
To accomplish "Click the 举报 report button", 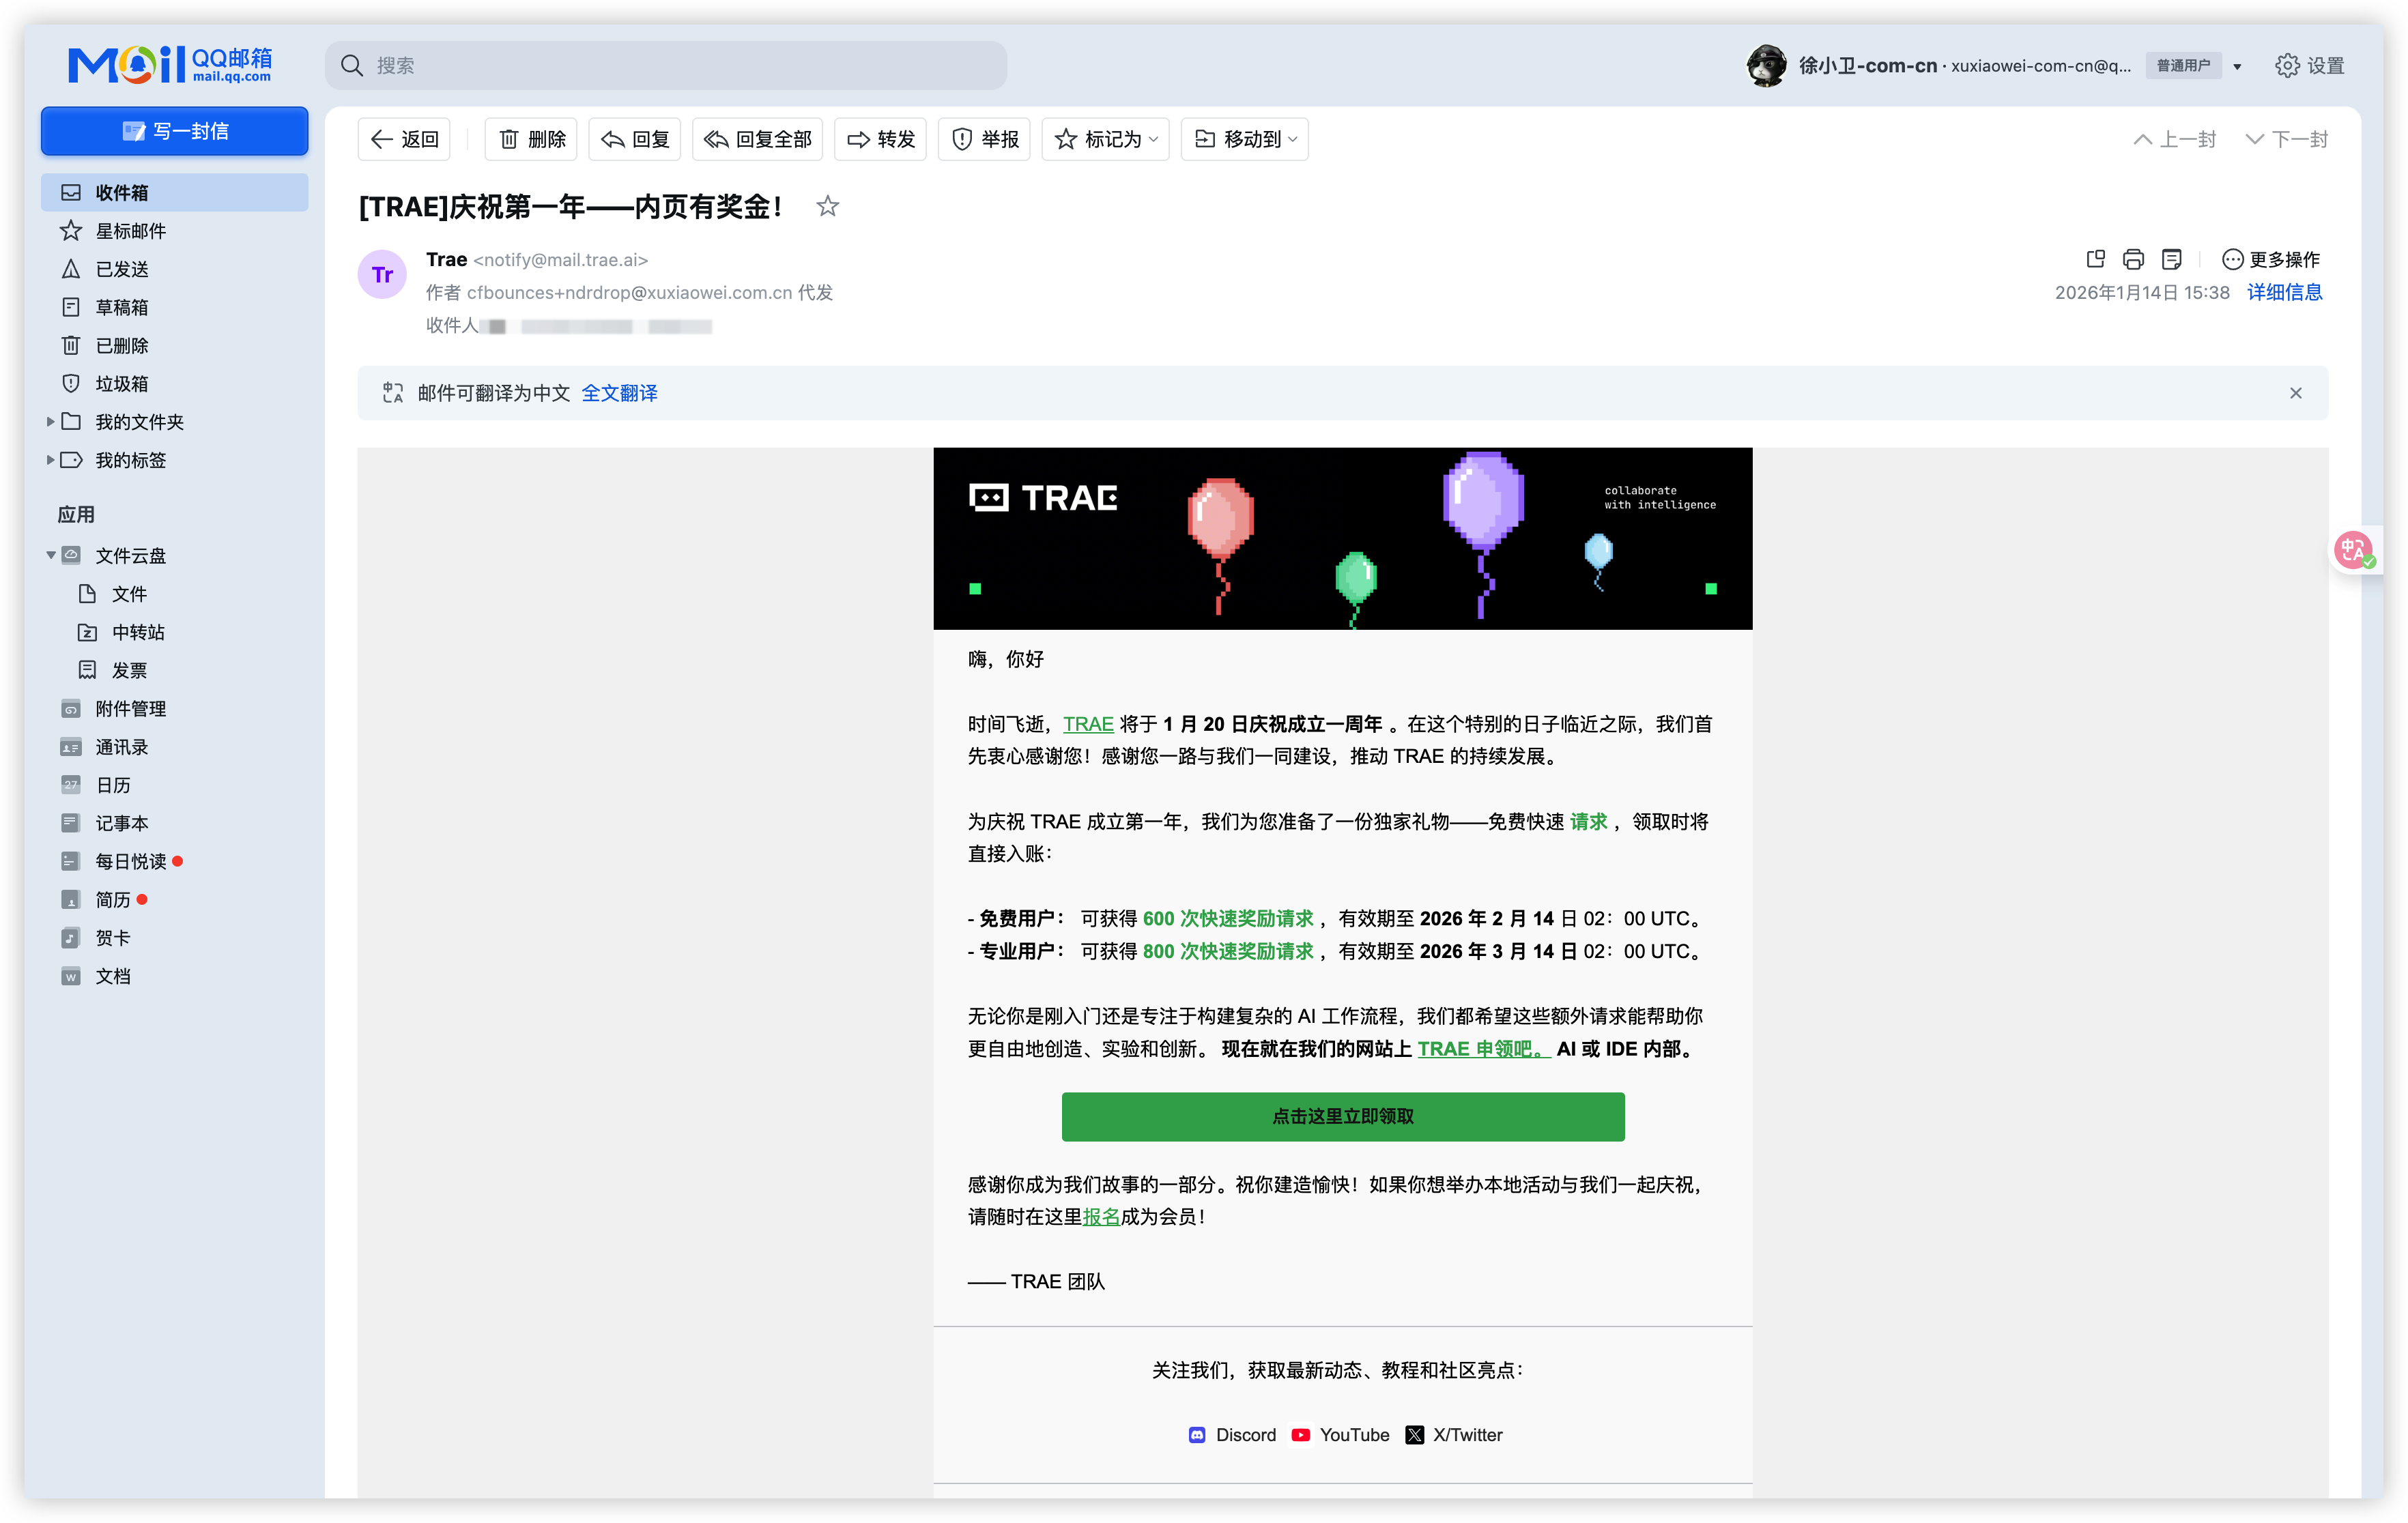I will [x=984, y=139].
